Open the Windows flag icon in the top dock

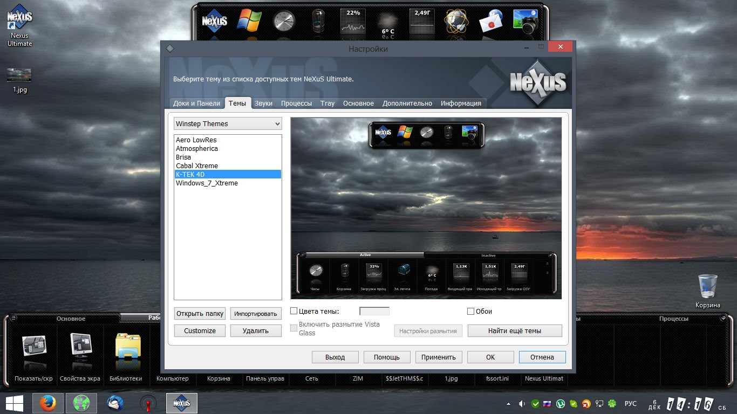pyautogui.click(x=249, y=21)
